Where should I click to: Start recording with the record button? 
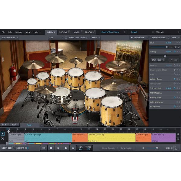(x=65, y=148)
